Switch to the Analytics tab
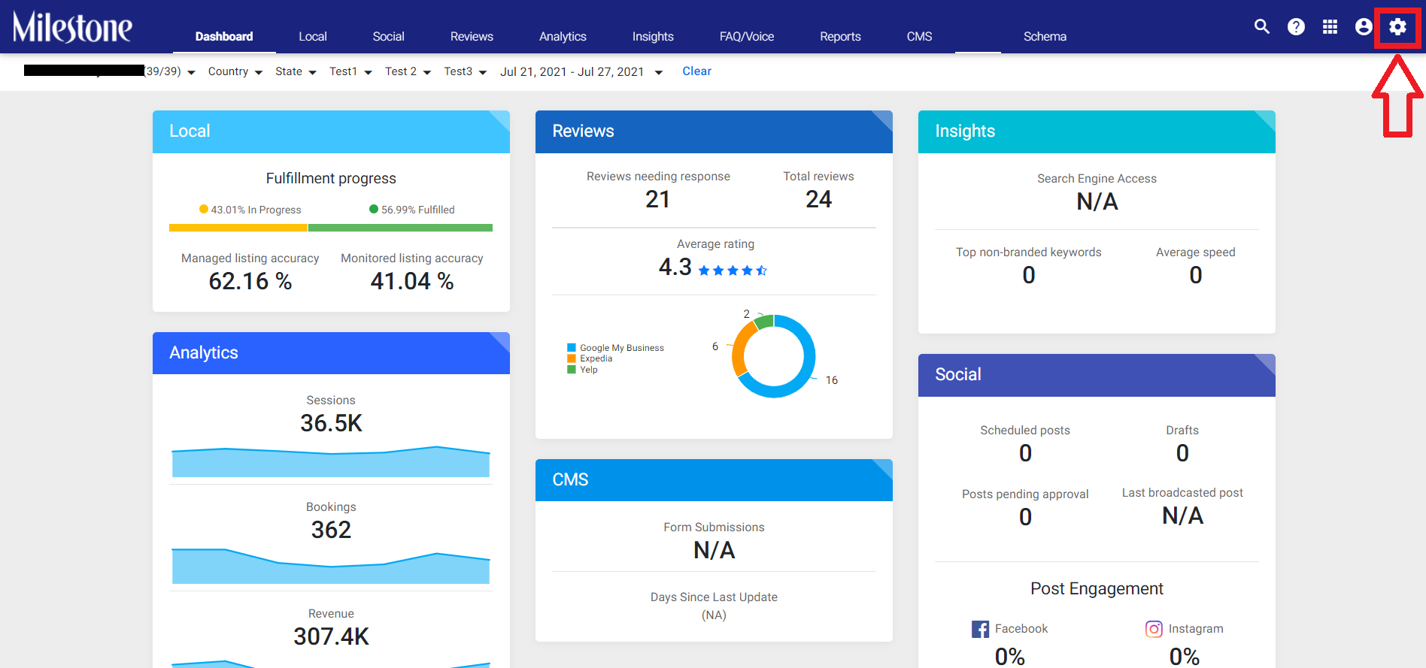 tap(563, 36)
